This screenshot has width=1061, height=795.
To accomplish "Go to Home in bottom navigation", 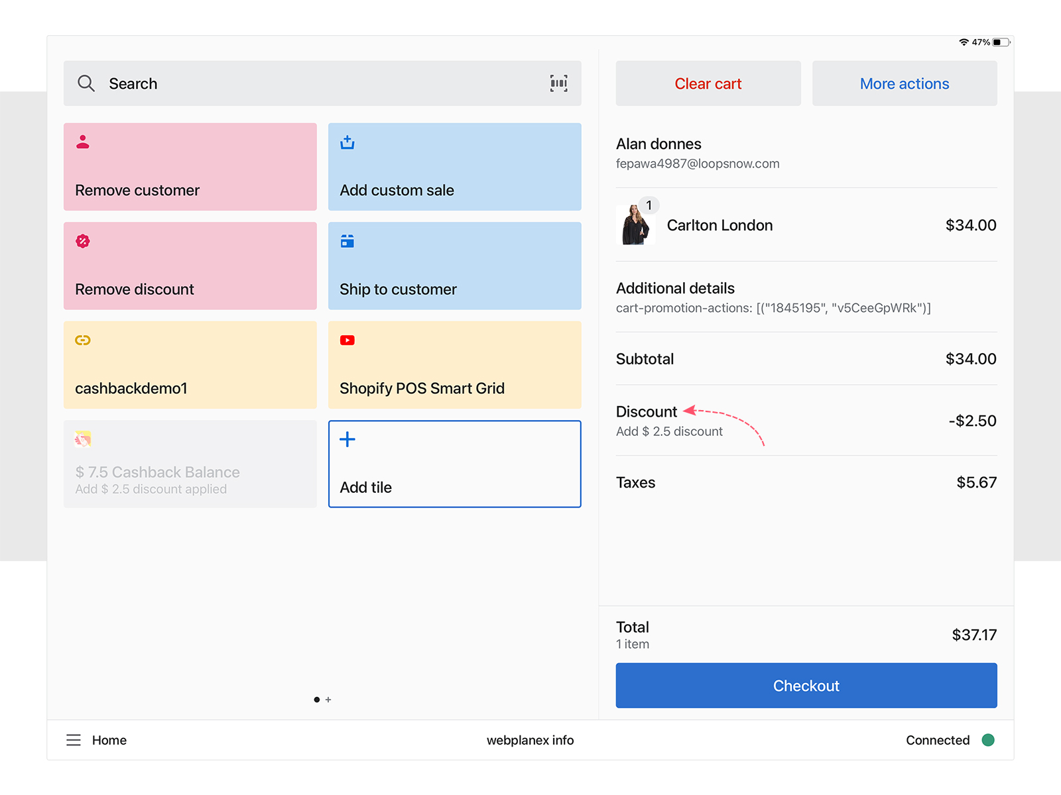I will (x=109, y=740).
